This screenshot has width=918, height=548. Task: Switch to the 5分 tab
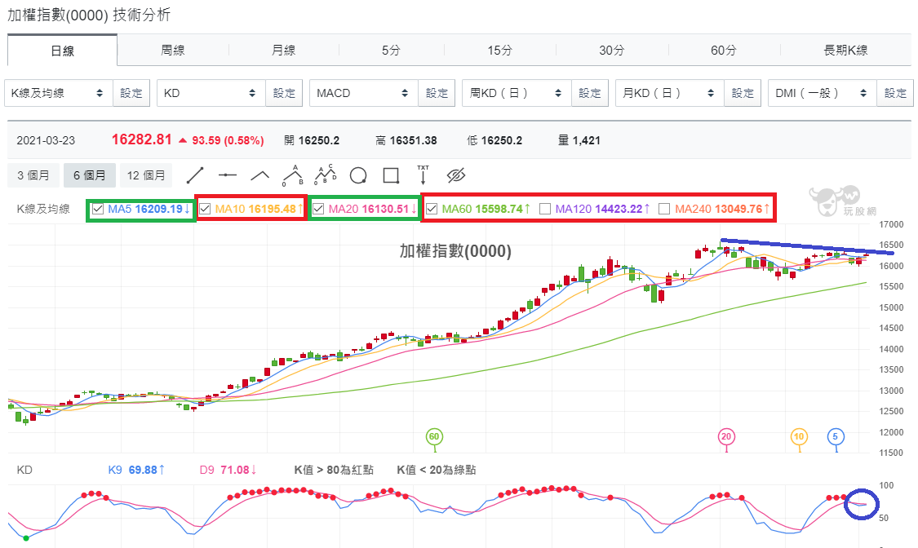[x=391, y=51]
